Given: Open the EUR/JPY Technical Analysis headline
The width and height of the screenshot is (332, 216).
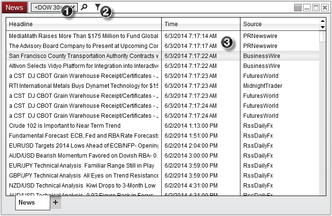Looking at the screenshot, I should click(83, 166).
